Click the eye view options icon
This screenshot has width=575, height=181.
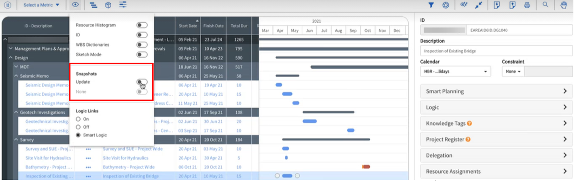click(76, 5)
